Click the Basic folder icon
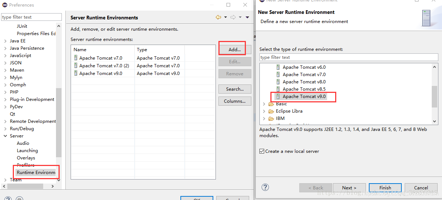 271,104
